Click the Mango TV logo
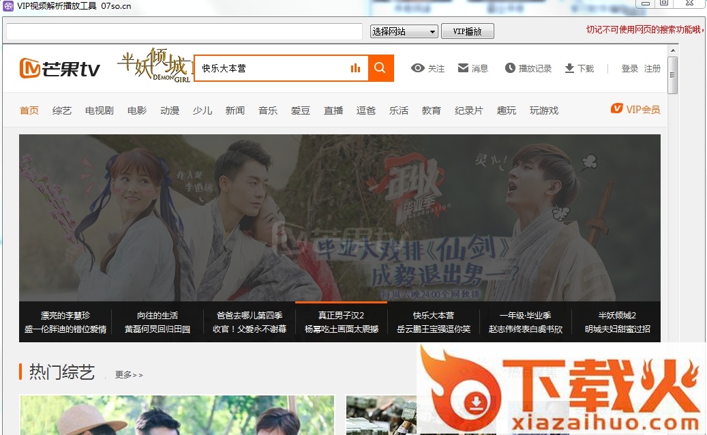 (x=59, y=68)
